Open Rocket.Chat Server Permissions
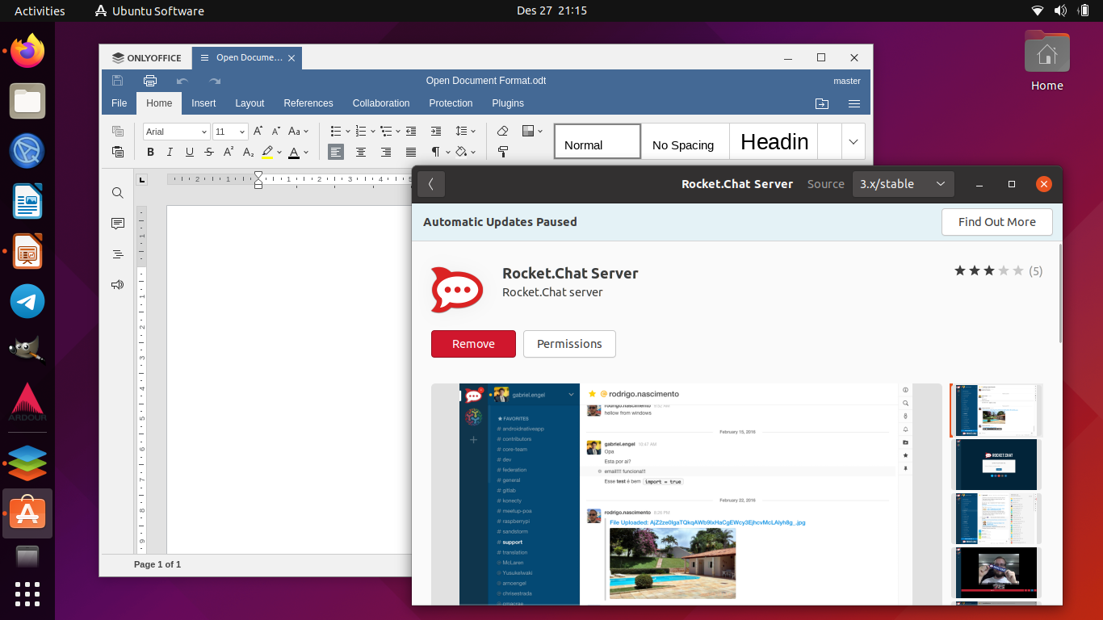1103x620 pixels. pyautogui.click(x=569, y=344)
